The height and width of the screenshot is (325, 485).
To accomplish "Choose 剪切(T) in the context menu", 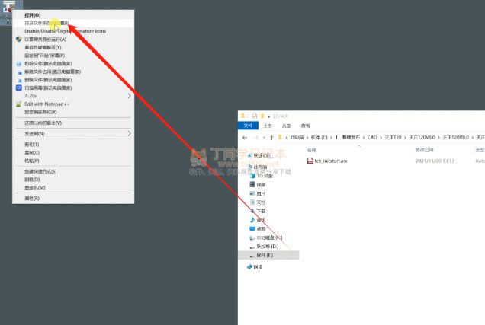I will click(73, 145).
